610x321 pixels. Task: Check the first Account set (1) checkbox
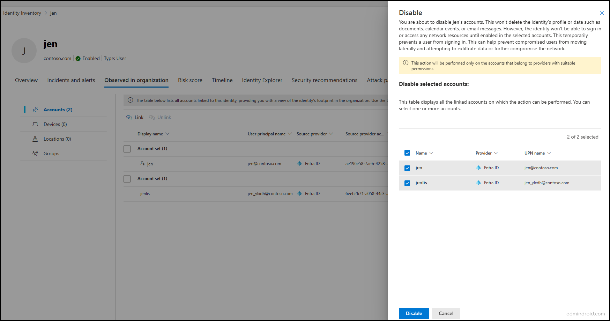pyautogui.click(x=127, y=149)
